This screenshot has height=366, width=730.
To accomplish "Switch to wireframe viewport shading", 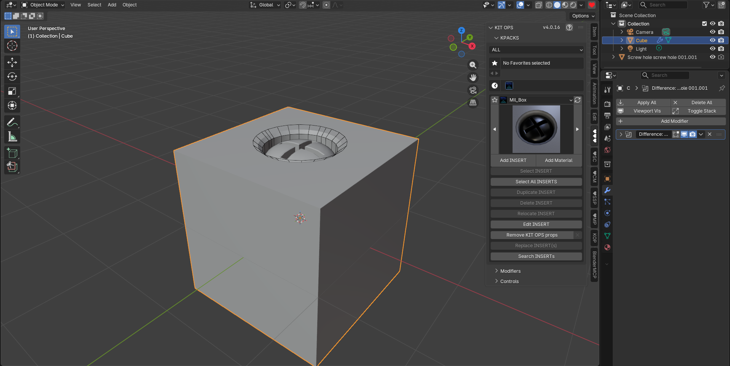I will [549, 5].
